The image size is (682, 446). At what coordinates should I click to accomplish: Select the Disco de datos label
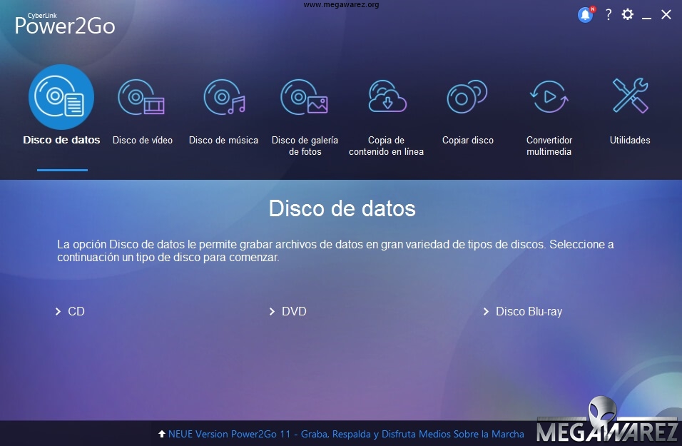pyautogui.click(x=61, y=140)
